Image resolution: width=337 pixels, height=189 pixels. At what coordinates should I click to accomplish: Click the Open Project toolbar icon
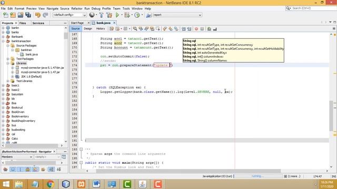(x=21, y=15)
